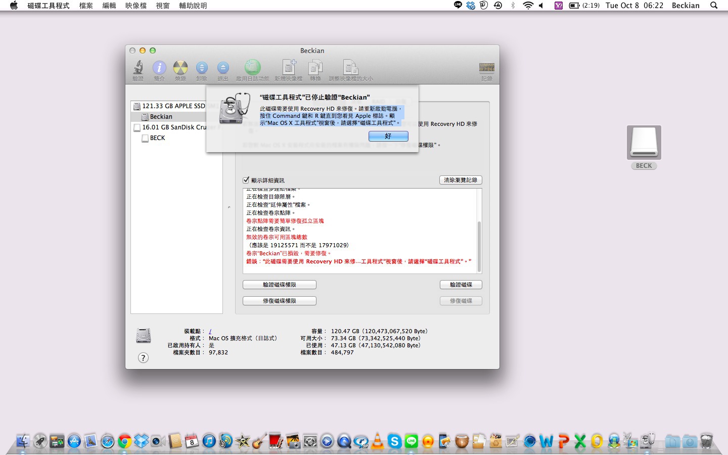This screenshot has height=455, width=728.
Task: Click 新增映像檔 (New Image) toolbar icon
Action: click(289, 70)
